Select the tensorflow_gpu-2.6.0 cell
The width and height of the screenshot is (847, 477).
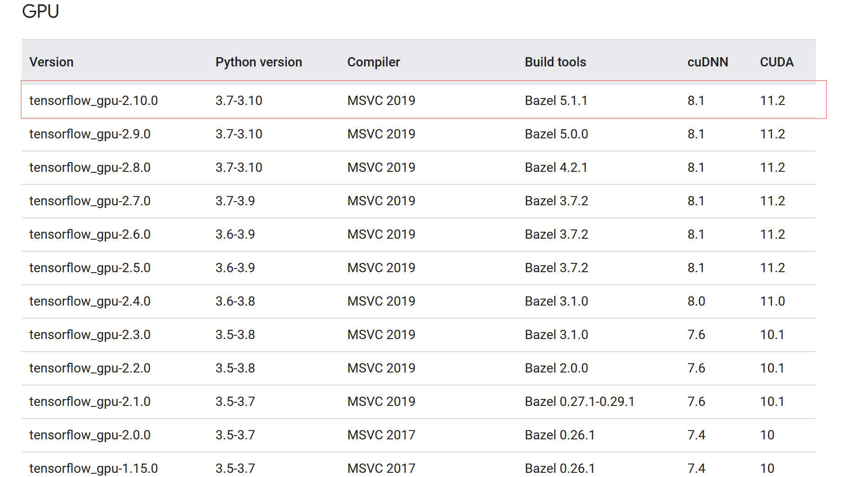90,234
